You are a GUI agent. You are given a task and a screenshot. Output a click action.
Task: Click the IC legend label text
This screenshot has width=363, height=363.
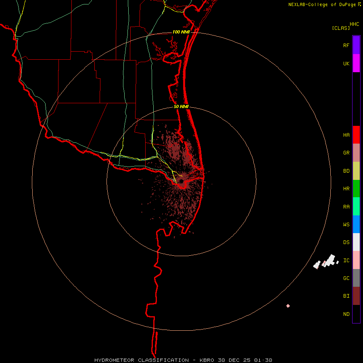tap(346, 261)
